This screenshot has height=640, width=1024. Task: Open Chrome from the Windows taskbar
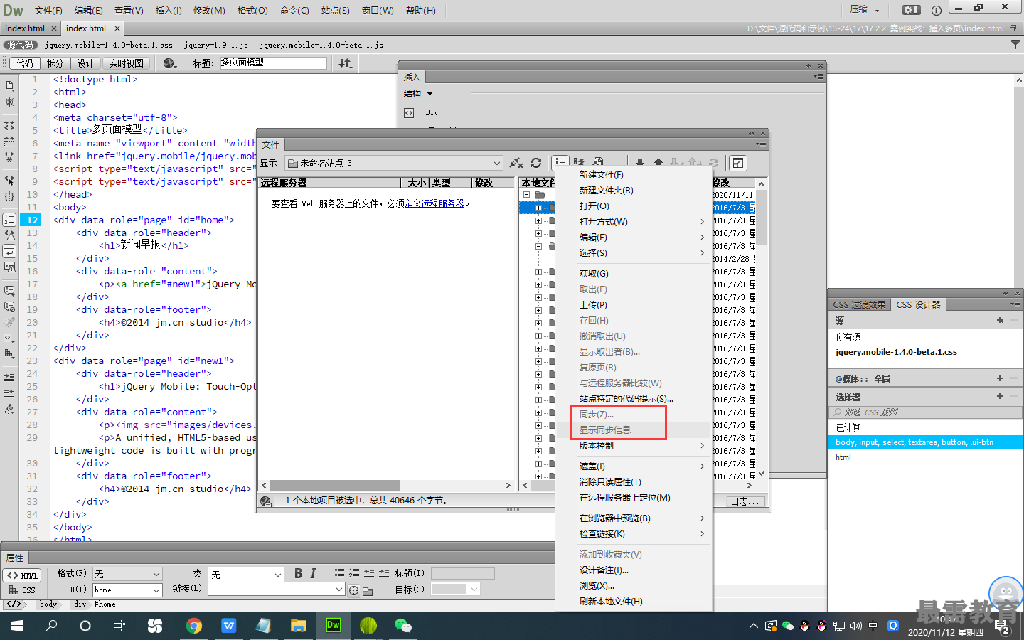(x=193, y=626)
